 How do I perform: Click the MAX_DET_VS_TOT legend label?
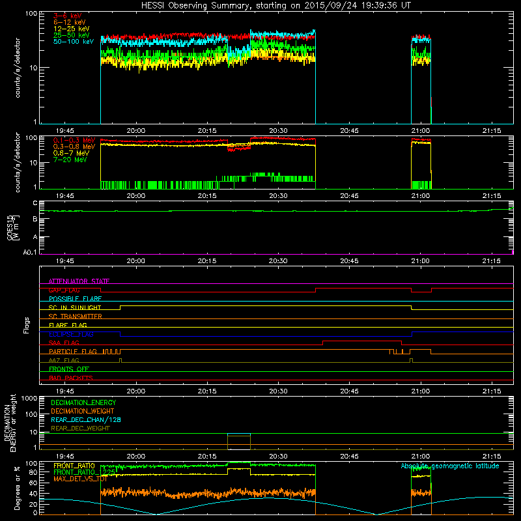click(x=80, y=479)
